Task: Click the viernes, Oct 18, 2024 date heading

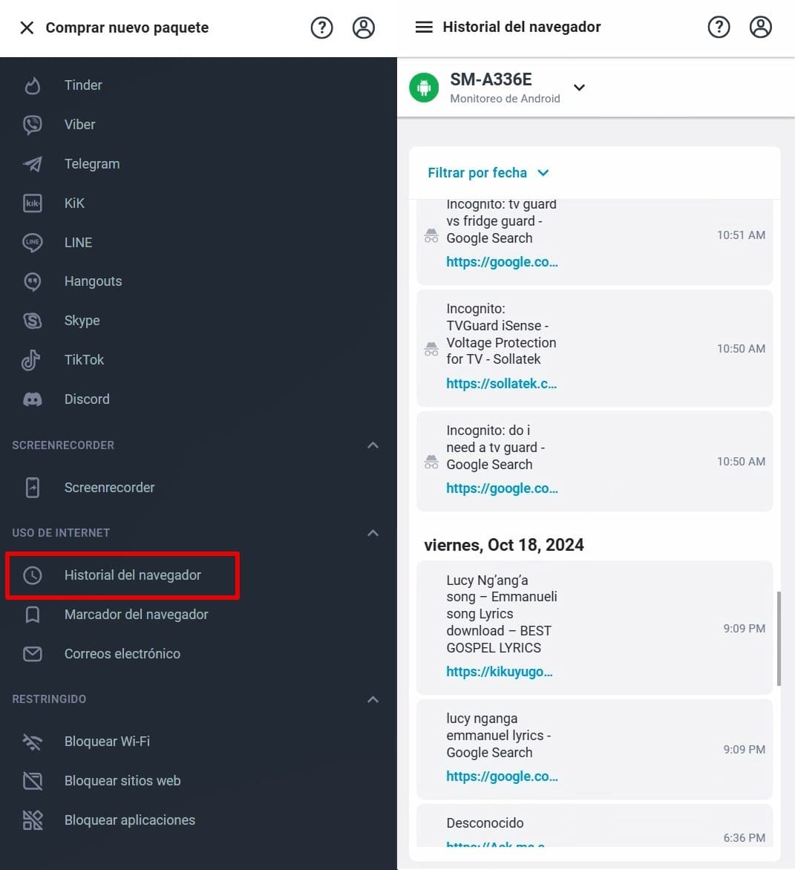Action: tap(504, 546)
